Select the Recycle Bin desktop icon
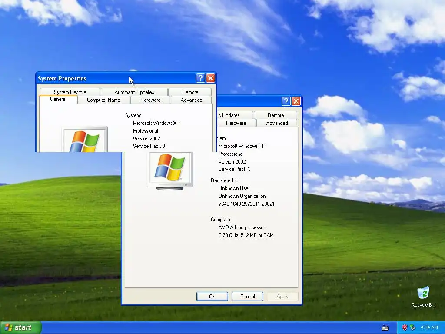Viewport: 445px width, 334px height. [423, 297]
